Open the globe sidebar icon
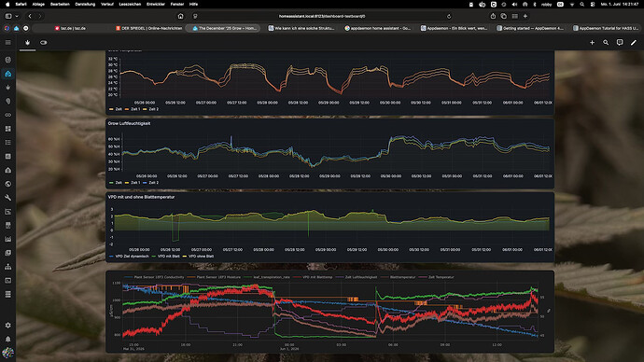 [7, 184]
